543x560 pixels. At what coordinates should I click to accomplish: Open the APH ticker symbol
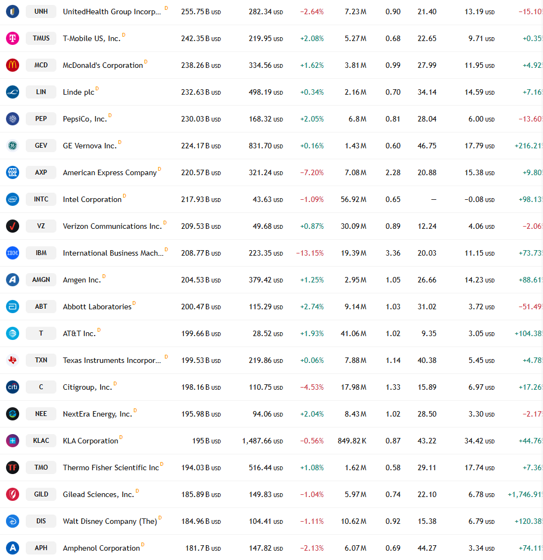[x=41, y=548]
